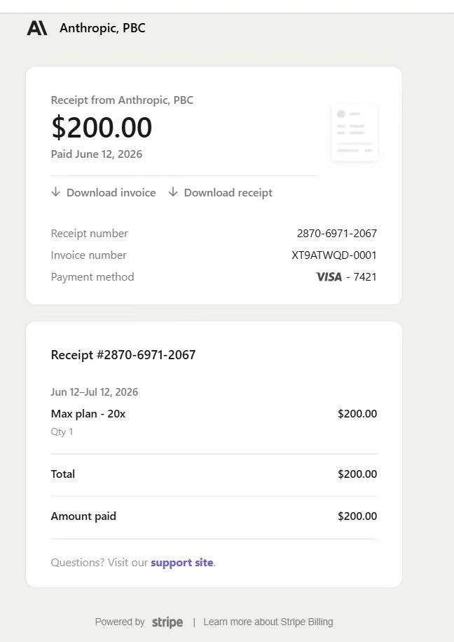Click the receipt document illustration thumbnail
454x642 pixels.
[355, 132]
